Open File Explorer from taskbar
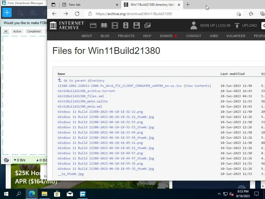The width and height of the screenshot is (265, 199). tap(44, 194)
